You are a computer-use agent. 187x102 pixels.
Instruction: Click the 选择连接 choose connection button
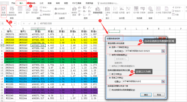point(122,59)
